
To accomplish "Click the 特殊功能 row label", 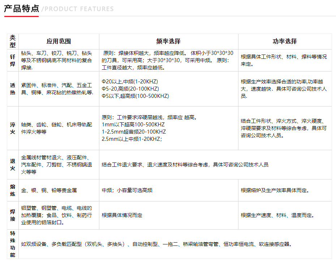I will 13,244.
